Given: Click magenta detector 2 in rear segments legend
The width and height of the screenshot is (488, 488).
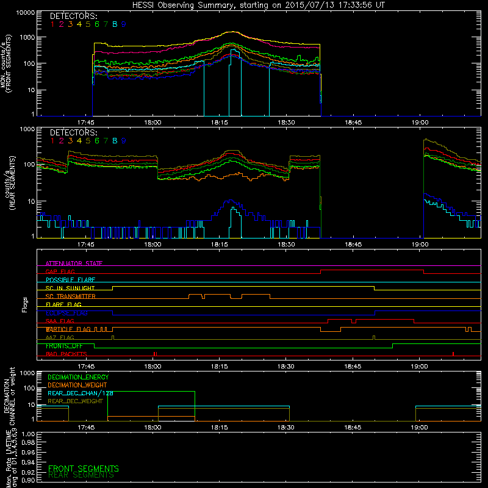Looking at the screenshot, I should [x=62, y=141].
